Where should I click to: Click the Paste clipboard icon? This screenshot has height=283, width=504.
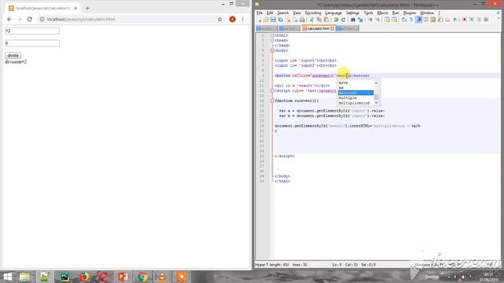(x=327, y=20)
